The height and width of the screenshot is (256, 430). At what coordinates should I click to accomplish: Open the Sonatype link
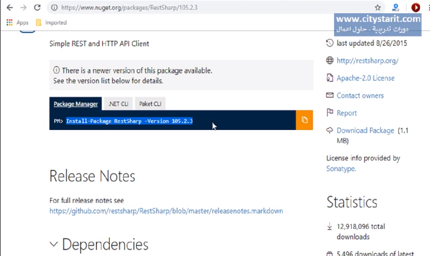pos(341,169)
